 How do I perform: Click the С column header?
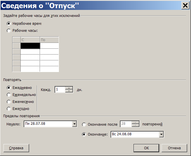[30, 40]
